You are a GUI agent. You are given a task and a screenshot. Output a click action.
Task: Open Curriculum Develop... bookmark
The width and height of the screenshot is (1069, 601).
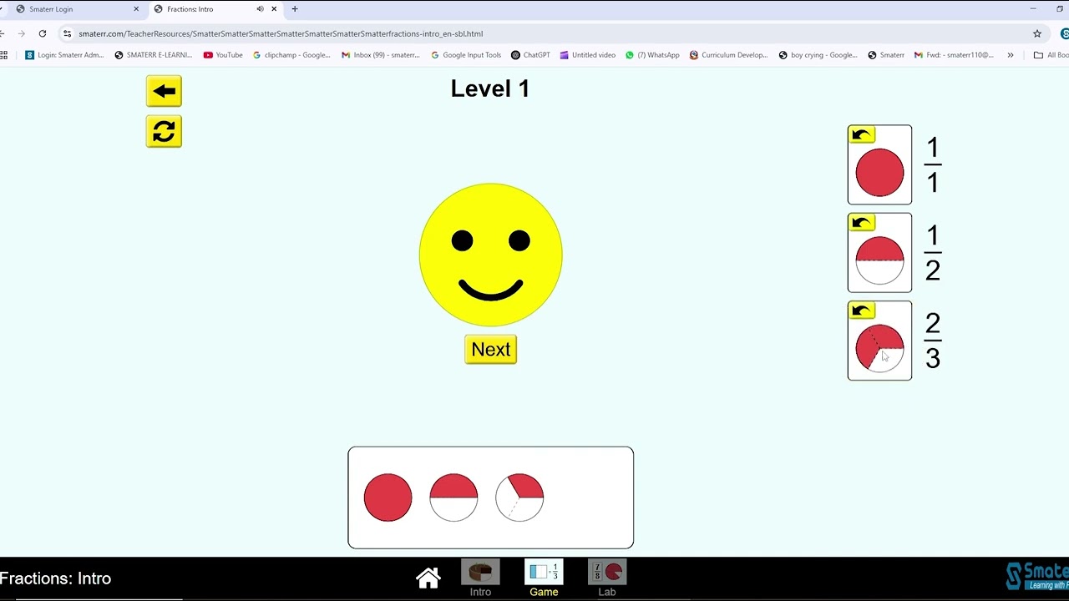coord(728,55)
